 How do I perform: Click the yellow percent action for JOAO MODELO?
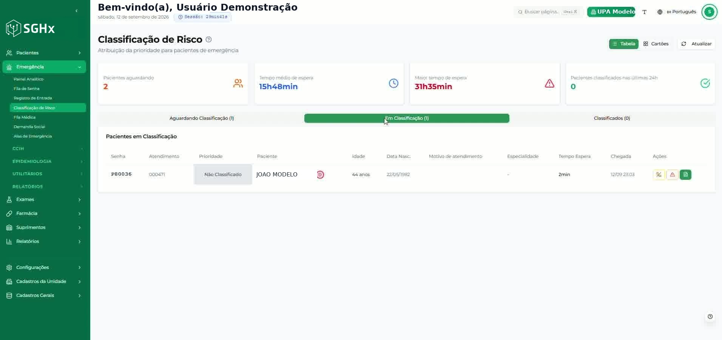point(659,175)
